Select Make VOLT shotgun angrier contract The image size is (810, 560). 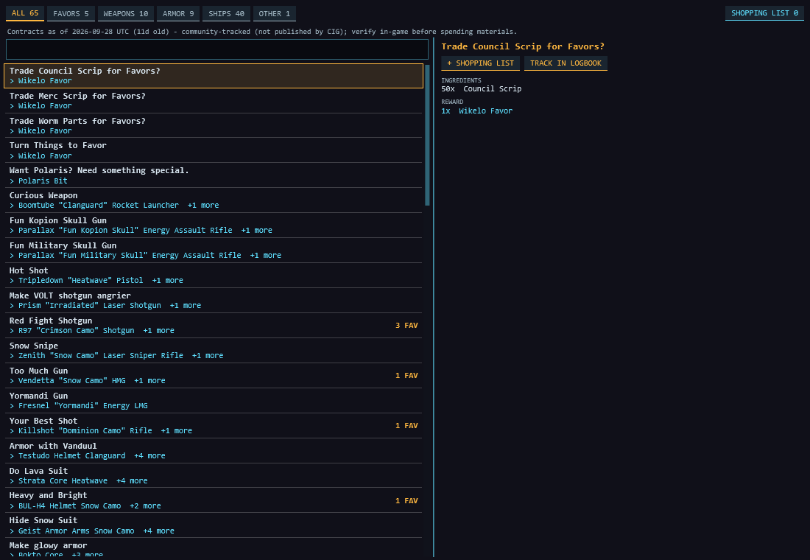[x=214, y=301]
